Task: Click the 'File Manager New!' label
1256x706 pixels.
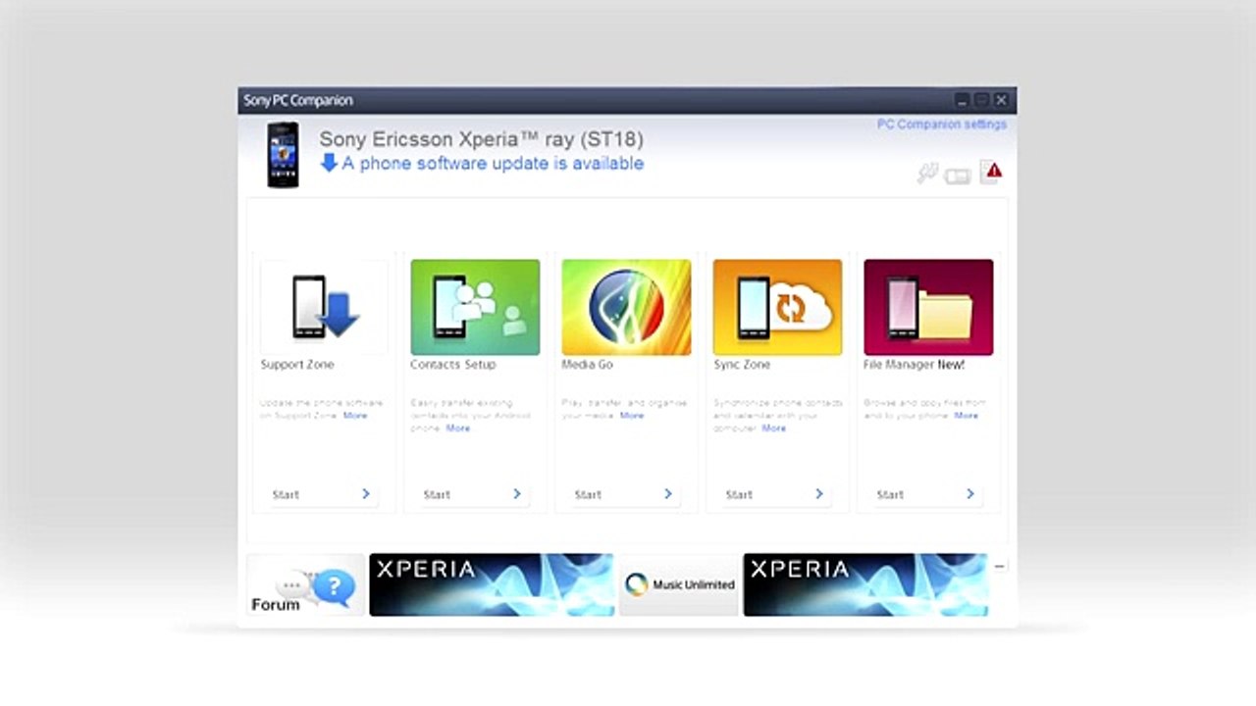Action: point(914,365)
